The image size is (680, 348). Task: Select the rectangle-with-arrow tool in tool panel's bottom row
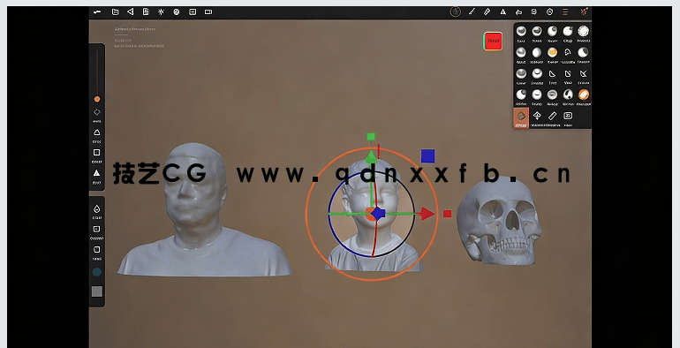tap(568, 116)
